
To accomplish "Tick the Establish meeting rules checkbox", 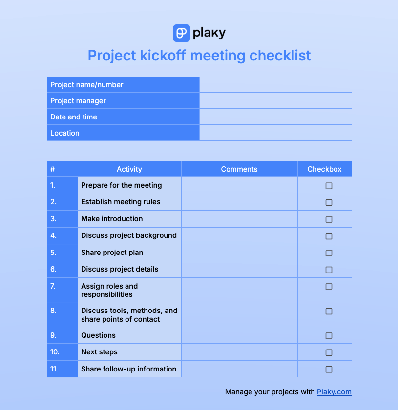I will (329, 202).
